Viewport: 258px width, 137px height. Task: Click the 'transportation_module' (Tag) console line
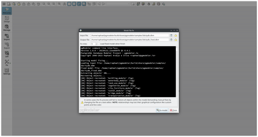click(x=111, y=96)
